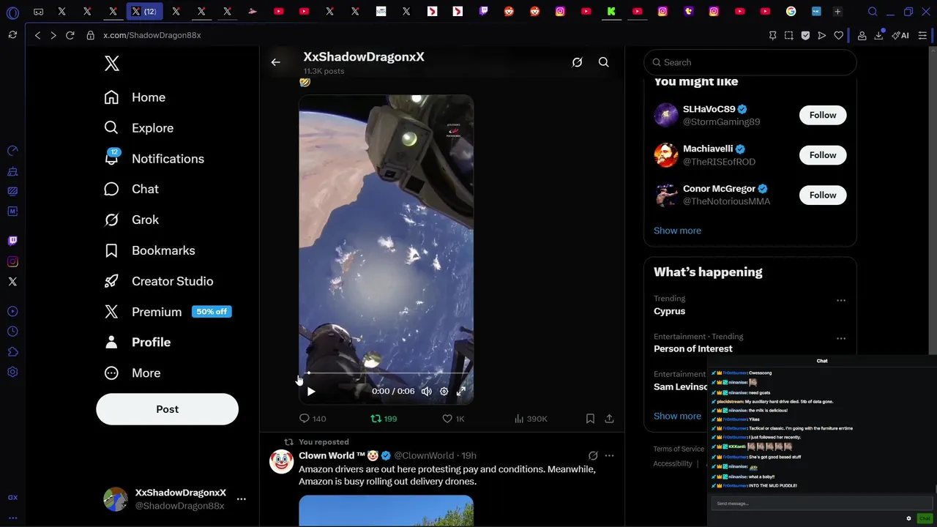Open Premium 50% off offer
Viewport: 937px width, 527px height.
point(168,312)
